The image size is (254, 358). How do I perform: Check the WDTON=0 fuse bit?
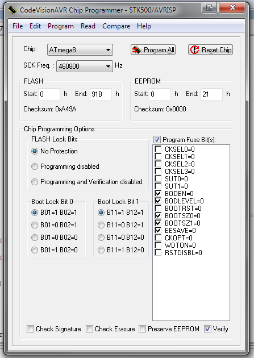click(158, 245)
